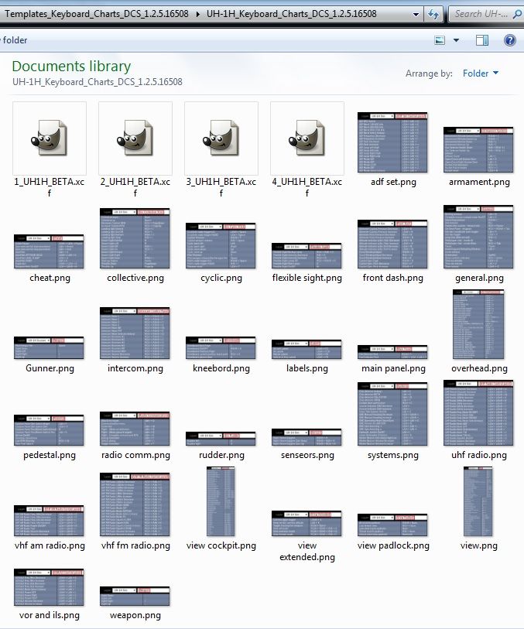Select the overhead.png thumbnail
Viewport: 524px width, 629px height.
[x=478, y=325]
